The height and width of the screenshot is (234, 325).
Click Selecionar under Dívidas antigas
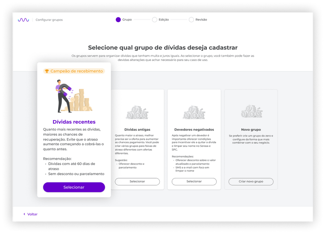[x=137, y=181]
